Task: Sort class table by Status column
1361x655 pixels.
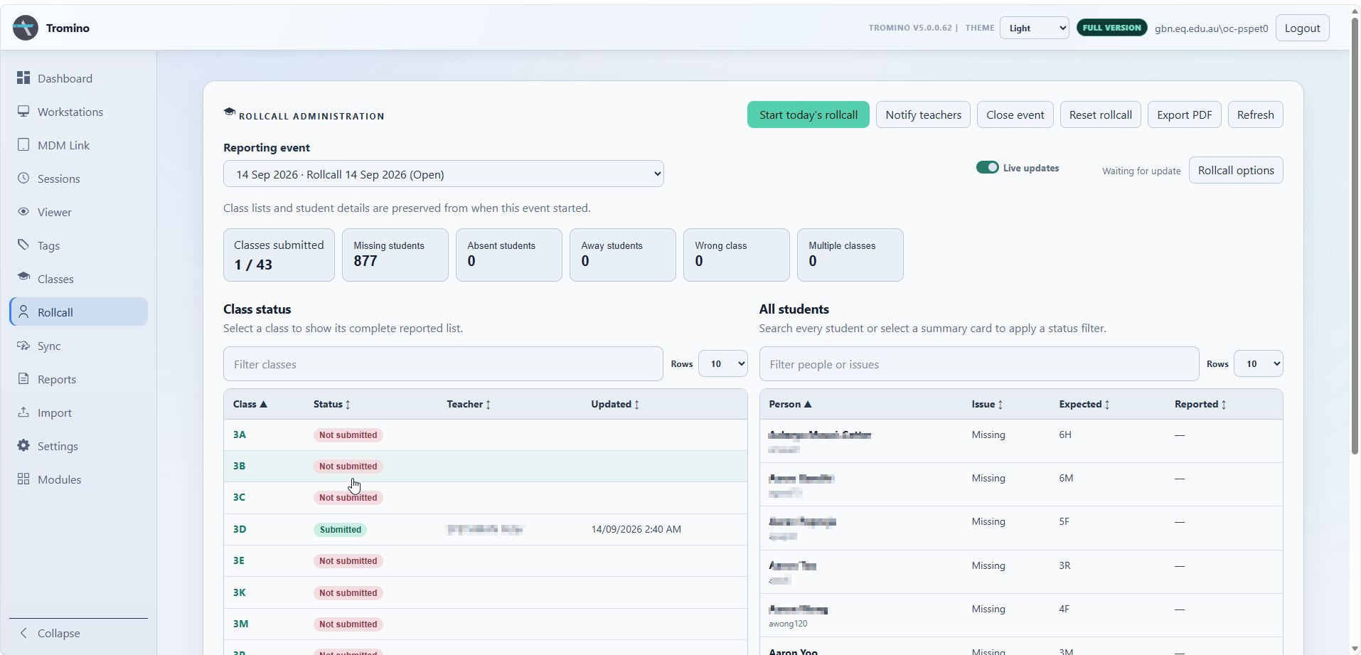Action: click(331, 404)
